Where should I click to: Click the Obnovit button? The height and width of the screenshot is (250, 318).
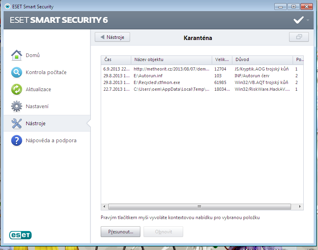point(163,231)
